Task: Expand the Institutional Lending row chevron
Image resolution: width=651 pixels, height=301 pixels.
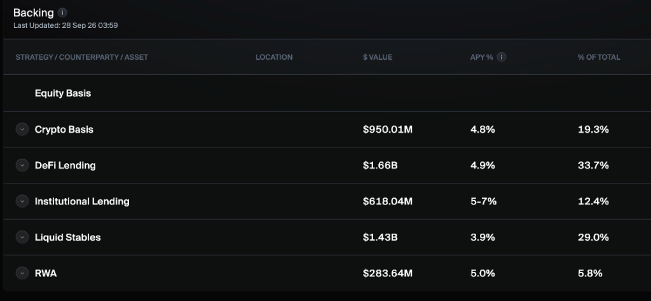Action: point(22,201)
